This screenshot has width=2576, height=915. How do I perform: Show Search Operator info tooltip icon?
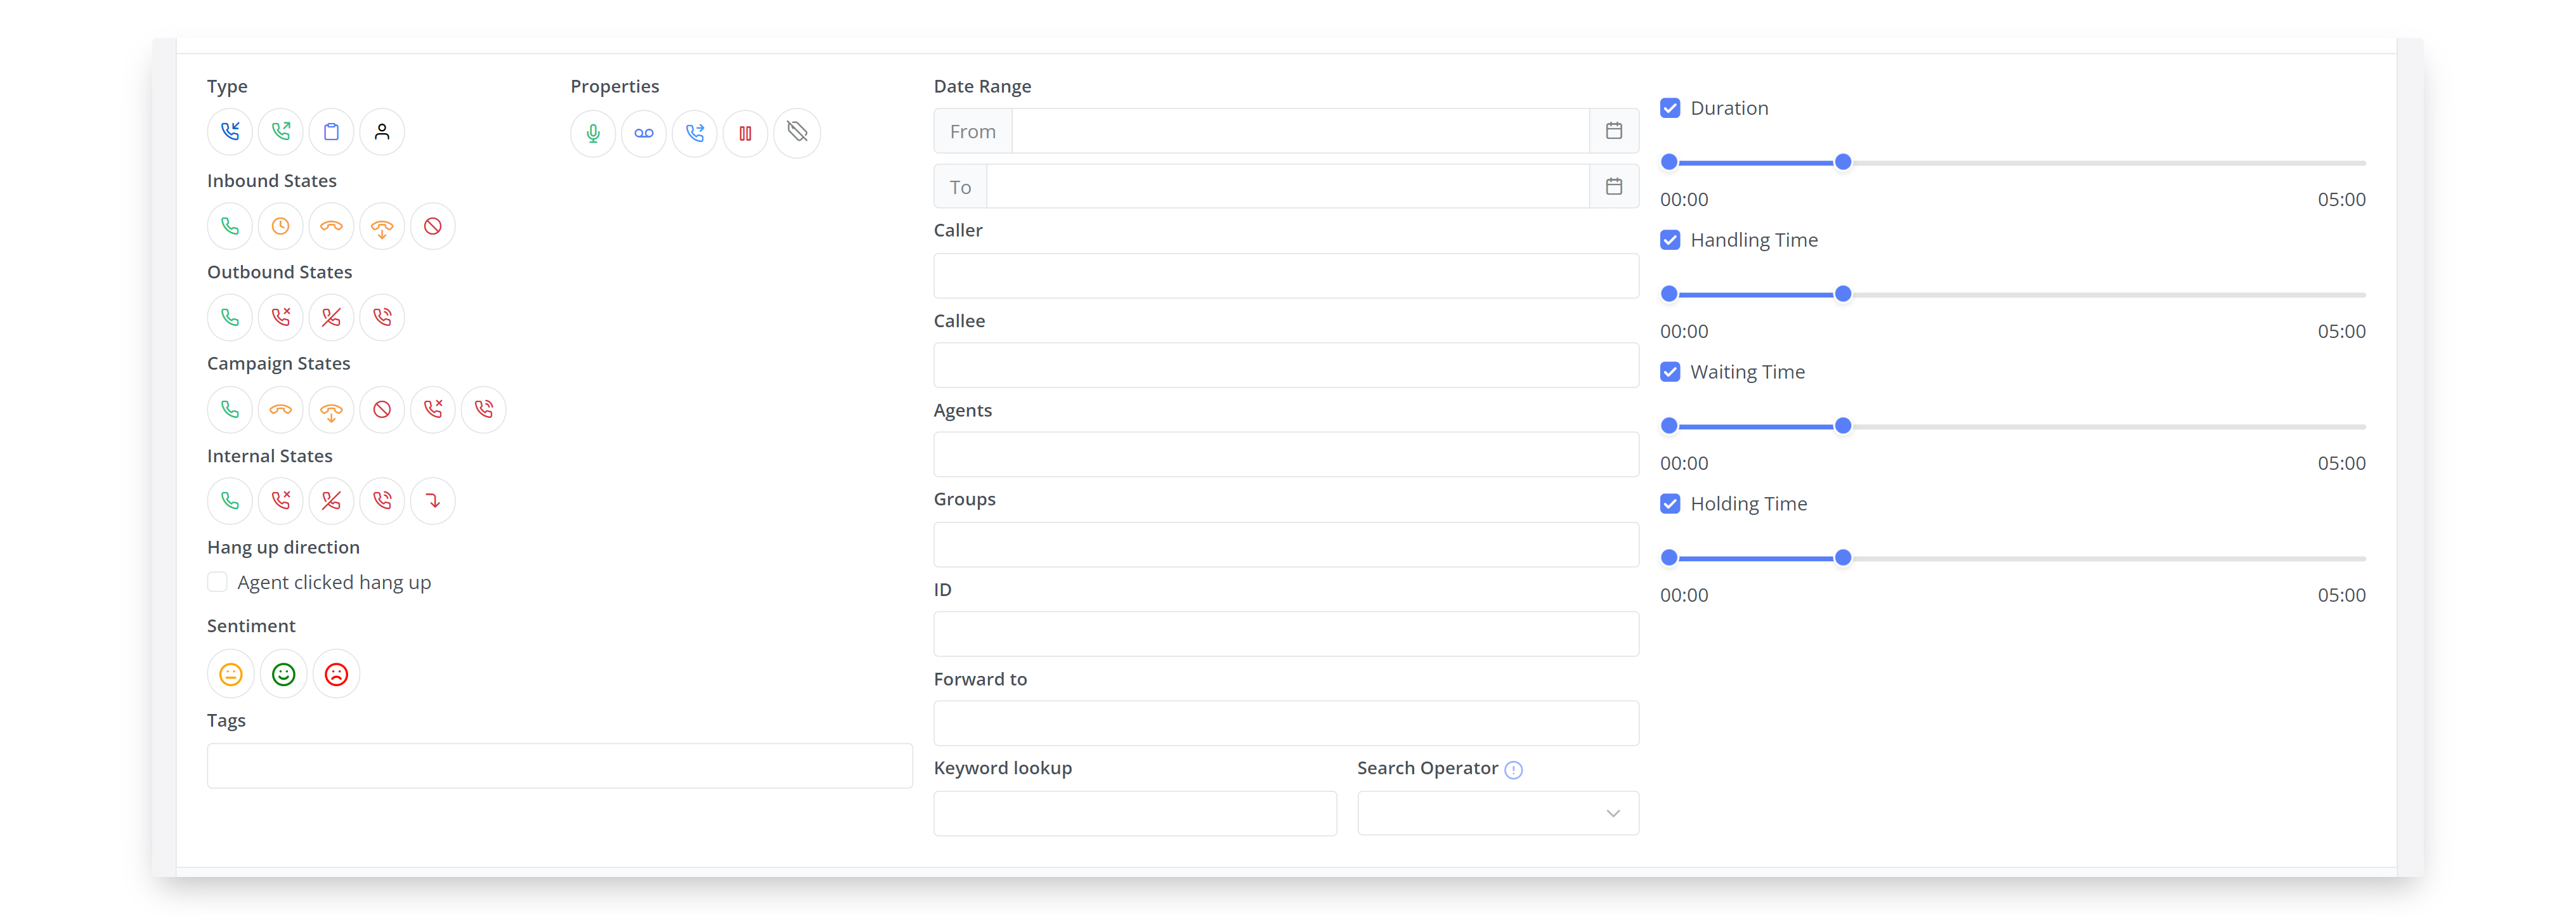[x=1514, y=770]
